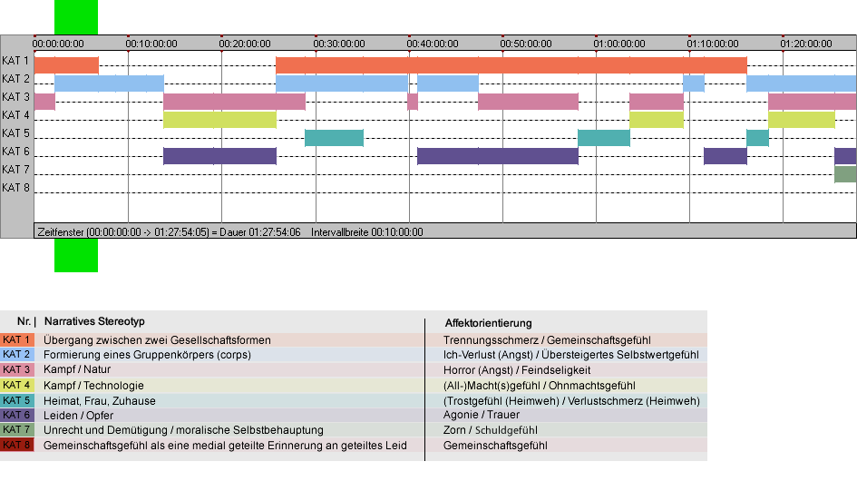Click the 'Nr.' column header
857x481 pixels.
24,322
